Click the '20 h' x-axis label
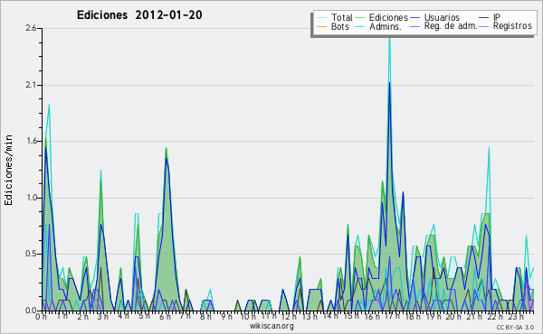Screen dimensions: 543x334 click(x=452, y=316)
